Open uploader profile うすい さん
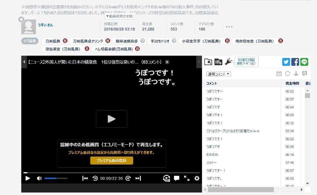 point(46,25)
